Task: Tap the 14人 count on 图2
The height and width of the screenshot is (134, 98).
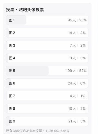Action: 72,33
